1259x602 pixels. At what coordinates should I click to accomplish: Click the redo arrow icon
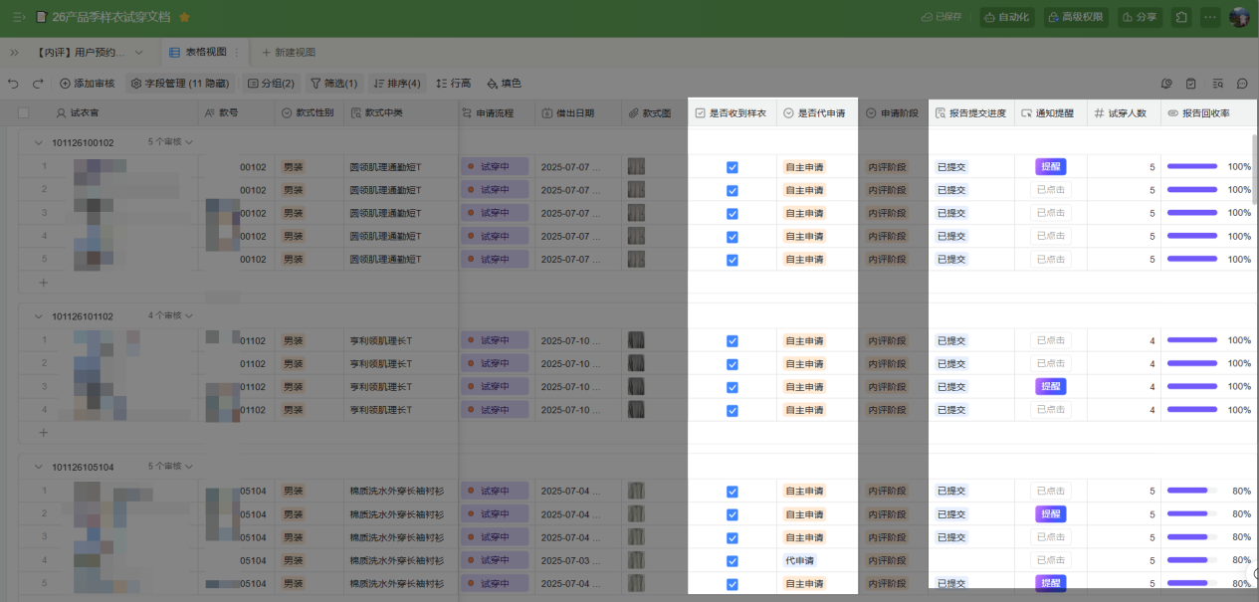click(38, 84)
